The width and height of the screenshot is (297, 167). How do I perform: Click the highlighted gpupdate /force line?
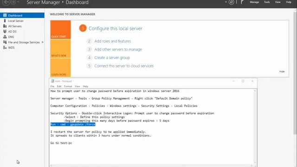pos(73,124)
